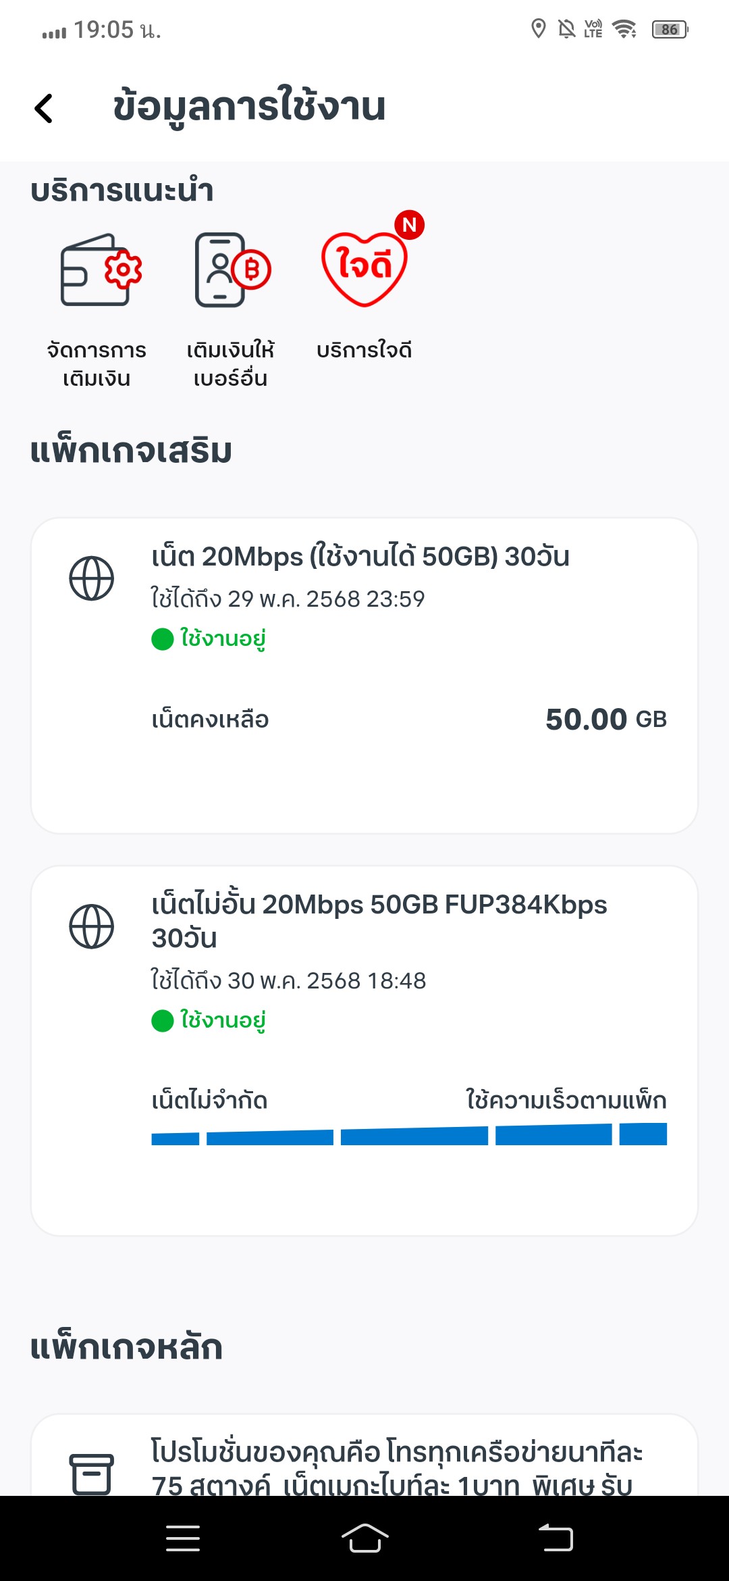
Task: Open the ใจดี heart service icon
Action: pyautogui.click(x=364, y=268)
